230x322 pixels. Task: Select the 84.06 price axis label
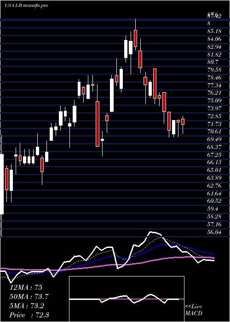[214, 39]
